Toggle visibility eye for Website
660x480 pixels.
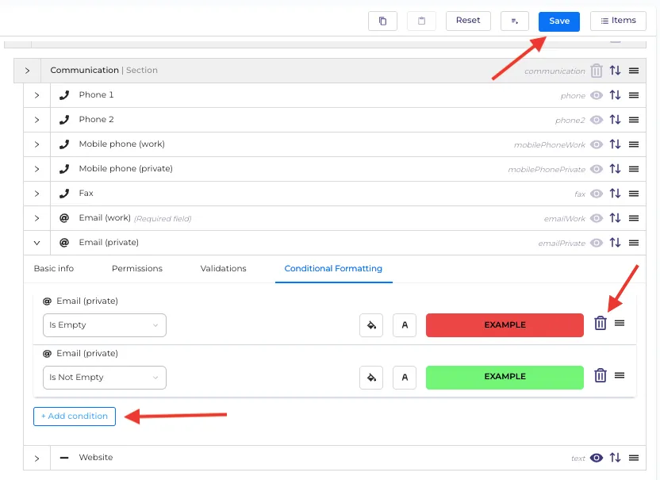[597, 458]
